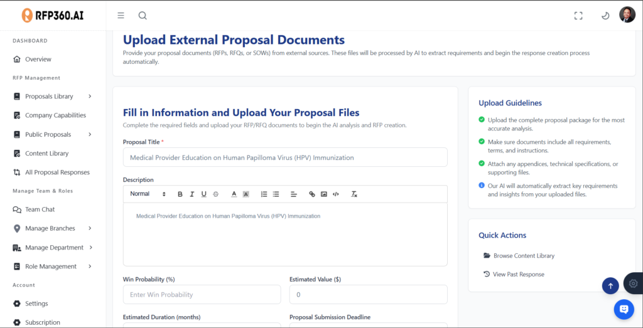The height and width of the screenshot is (328, 643).
Task: Apply italic formatting in the editor
Action: click(192, 194)
